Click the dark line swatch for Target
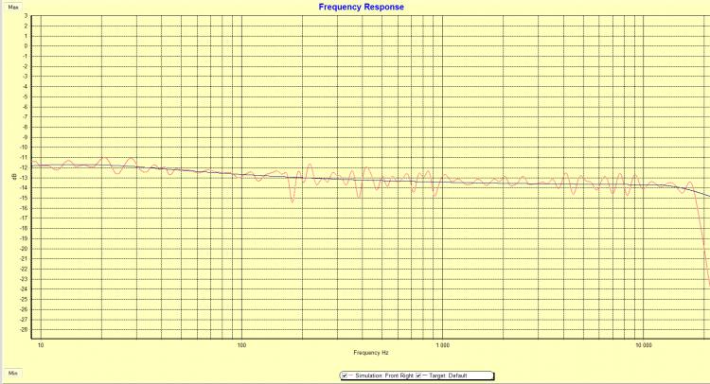Screen dimensions: 710x384 point(425,375)
